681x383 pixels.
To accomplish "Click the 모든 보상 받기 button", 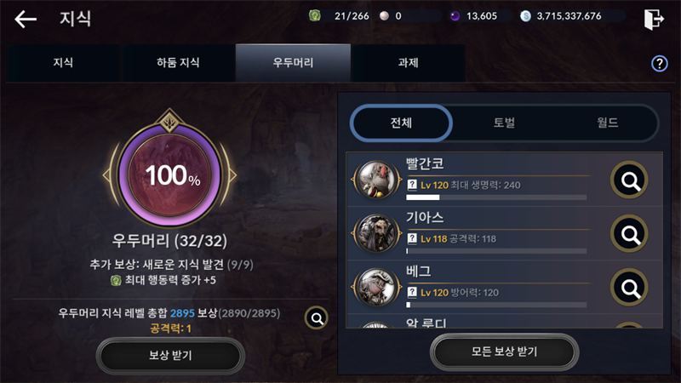I will click(504, 352).
